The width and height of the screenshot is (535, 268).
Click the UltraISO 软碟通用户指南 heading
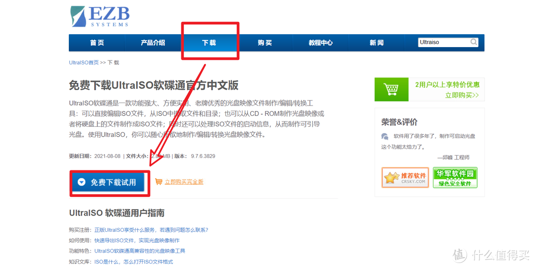117,213
